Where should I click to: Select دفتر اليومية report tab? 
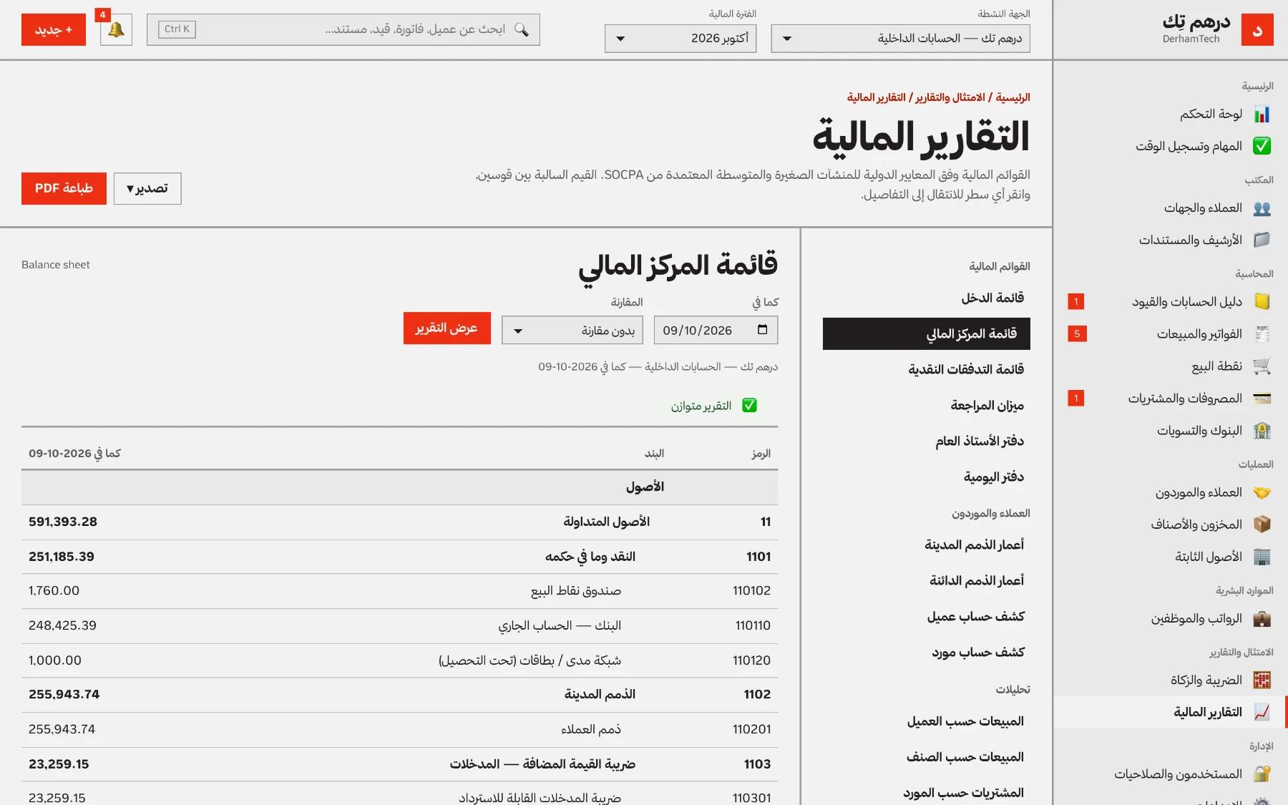[927, 477]
